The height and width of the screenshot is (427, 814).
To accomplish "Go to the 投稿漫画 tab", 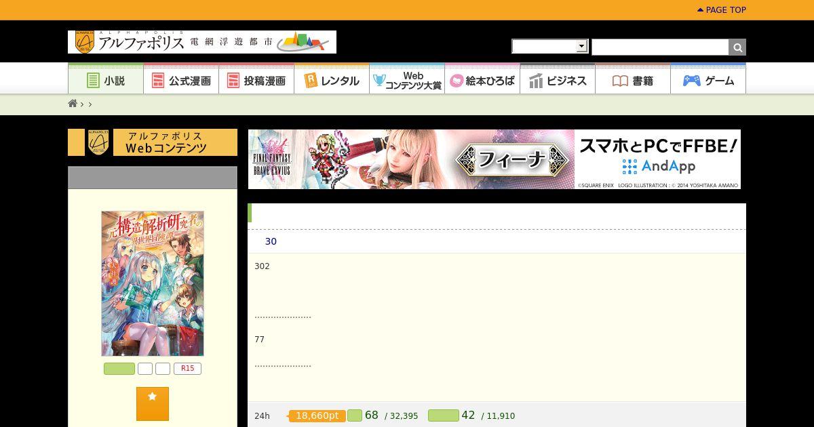I will 256,80.
